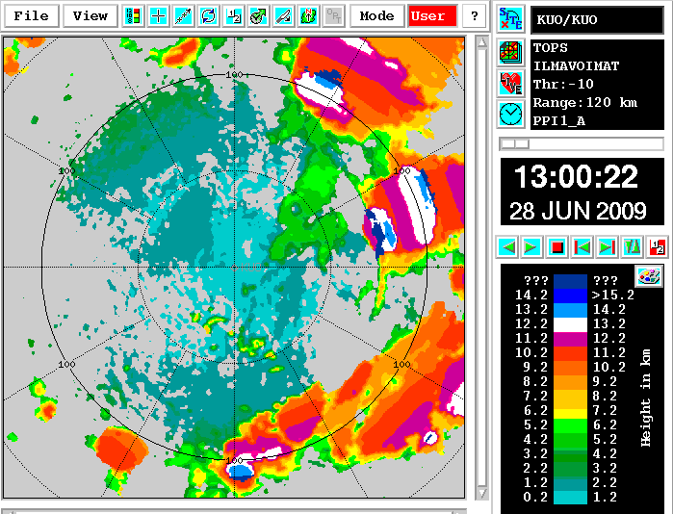Open the File menu
This screenshot has width=673, height=514.
(31, 16)
